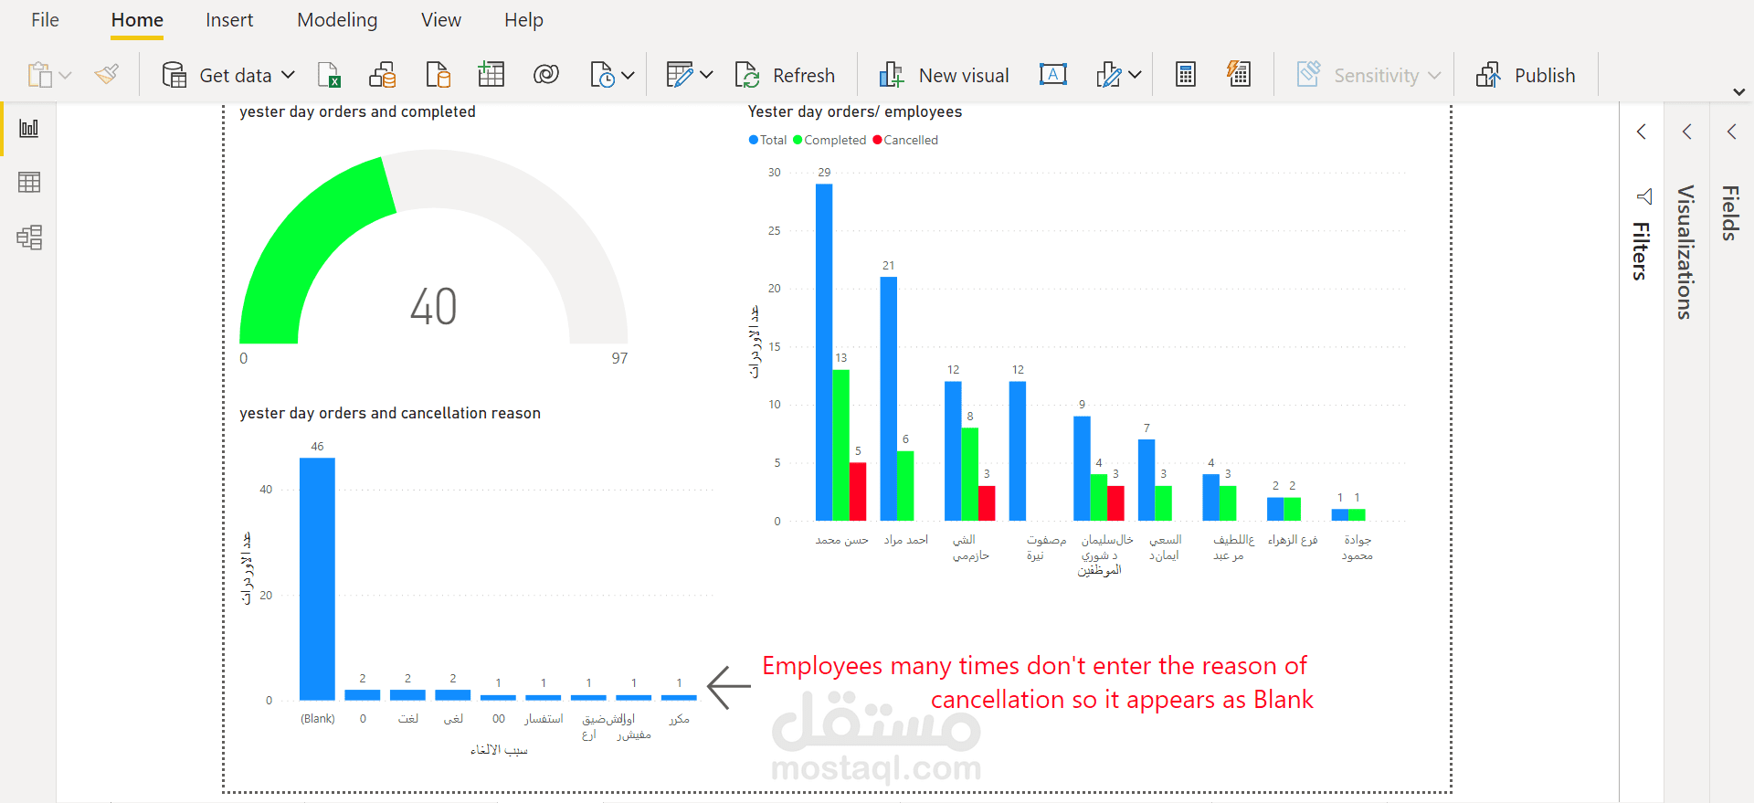
Task: Expand the Recent sources dropdown arrow
Action: tap(628, 75)
